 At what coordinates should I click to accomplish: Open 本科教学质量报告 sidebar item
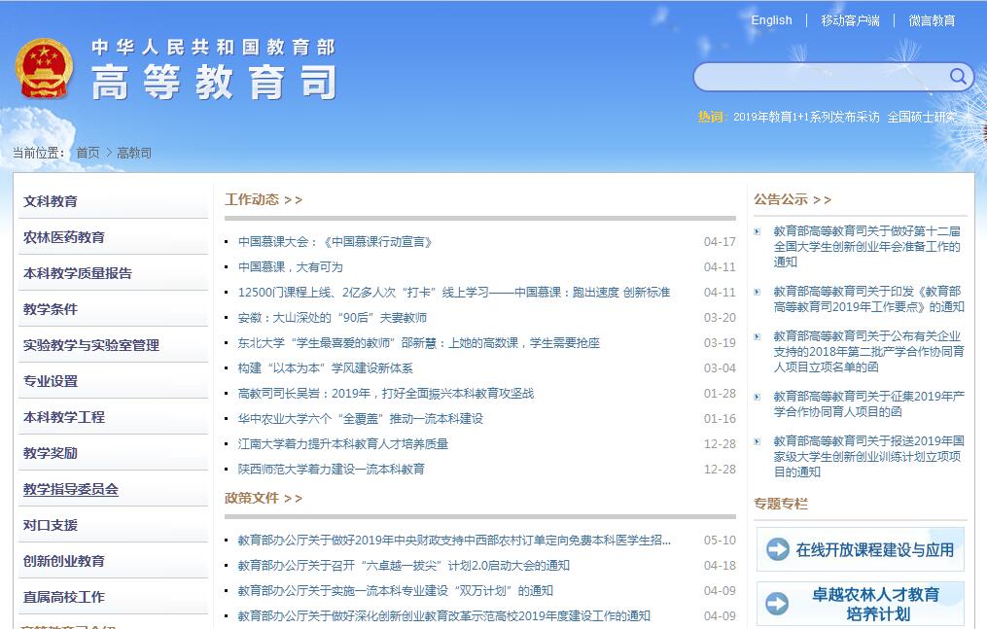[x=78, y=274]
